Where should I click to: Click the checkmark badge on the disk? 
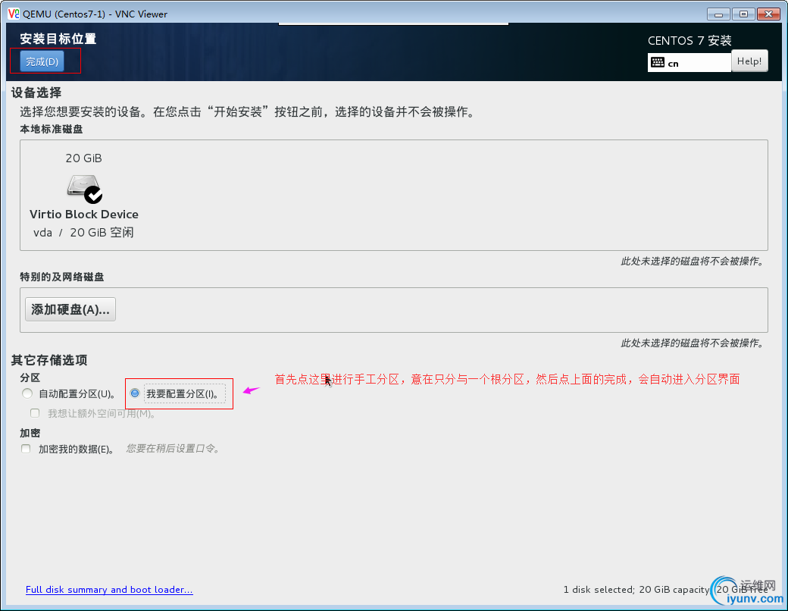[x=93, y=195]
